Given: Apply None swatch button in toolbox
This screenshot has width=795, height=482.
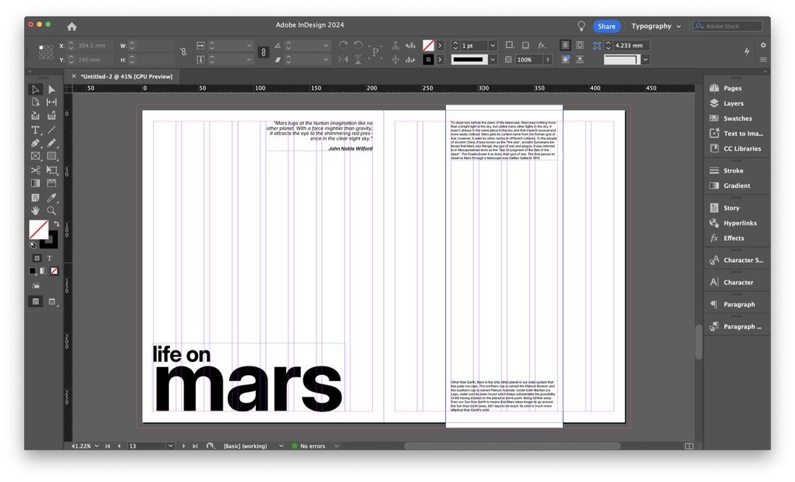Looking at the screenshot, I should (54, 271).
